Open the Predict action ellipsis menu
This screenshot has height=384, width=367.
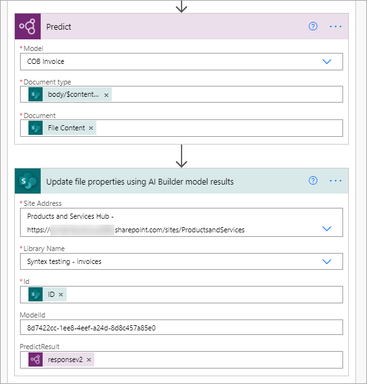pyautogui.click(x=335, y=26)
